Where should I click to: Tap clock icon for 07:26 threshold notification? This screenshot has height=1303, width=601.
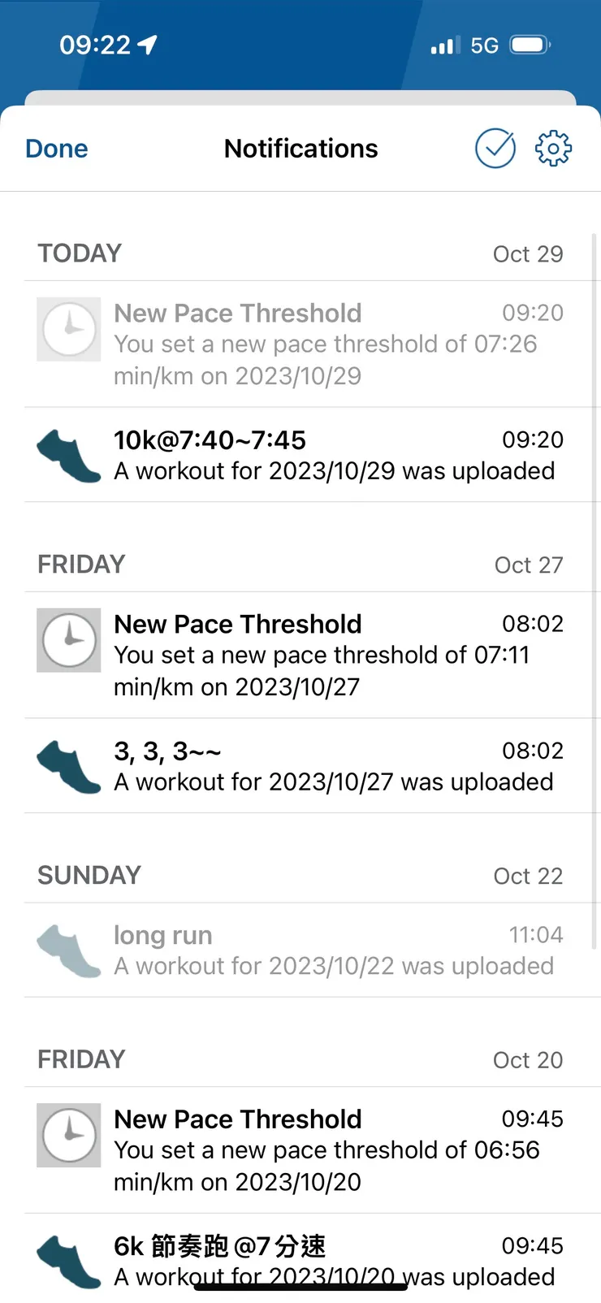[69, 329]
